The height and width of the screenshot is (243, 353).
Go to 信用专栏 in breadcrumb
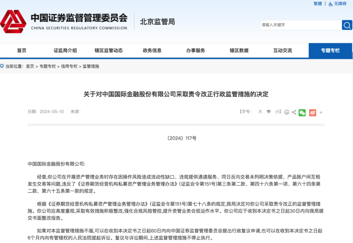tap(69, 66)
